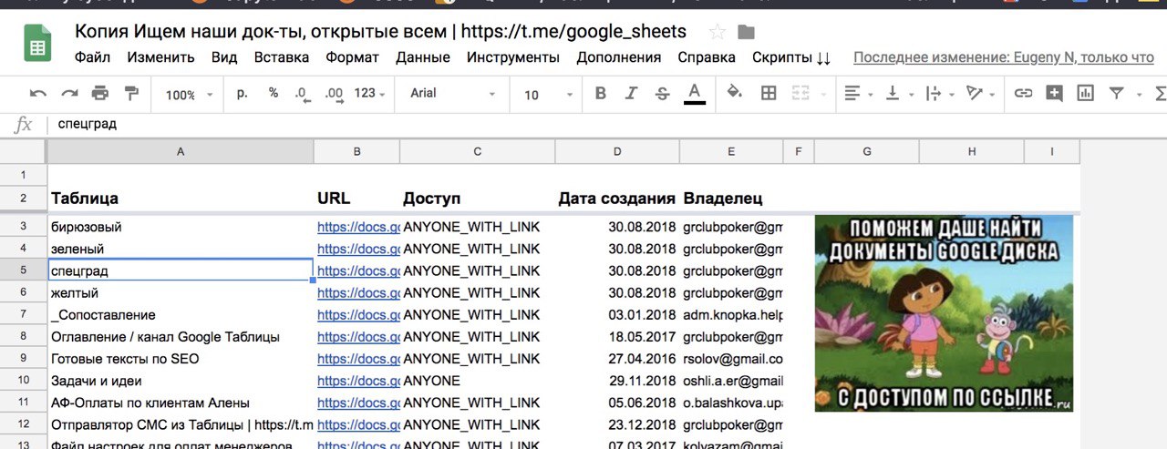Select cell containing _Сопоставление

tap(181, 315)
